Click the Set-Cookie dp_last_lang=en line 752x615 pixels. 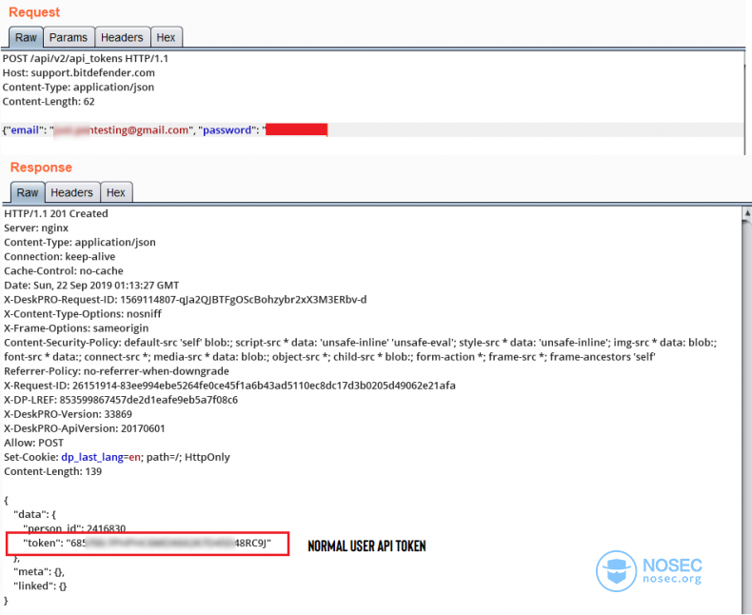coord(117,457)
